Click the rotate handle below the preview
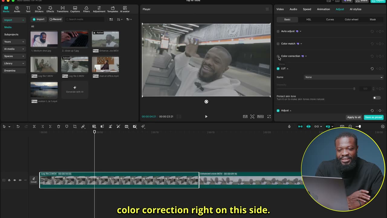387x218 pixels. point(206,102)
